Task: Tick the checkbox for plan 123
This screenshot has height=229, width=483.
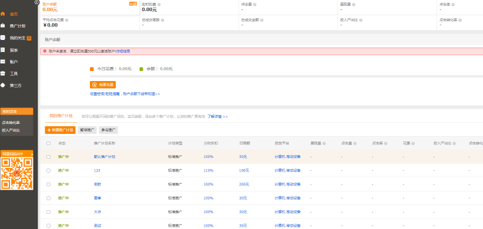Action: tap(48, 170)
